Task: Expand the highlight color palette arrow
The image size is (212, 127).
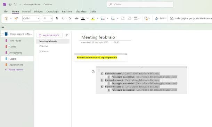Action: pyautogui.click(x=98, y=18)
